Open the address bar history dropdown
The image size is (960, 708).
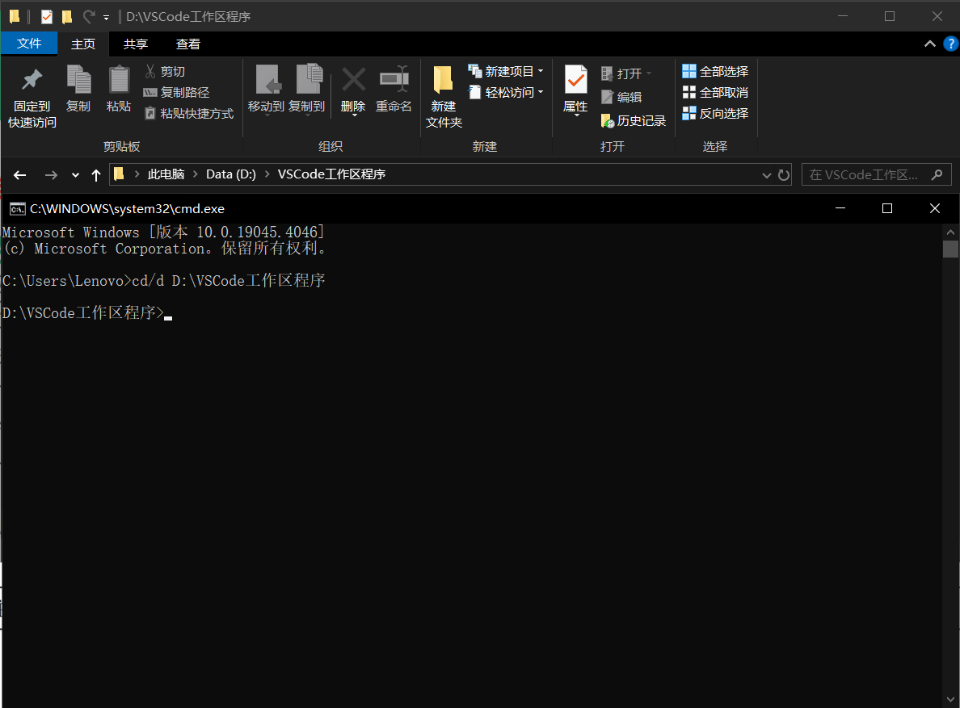coord(766,175)
